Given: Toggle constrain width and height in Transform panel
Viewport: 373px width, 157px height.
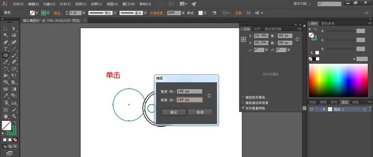Looking at the screenshot, I should tap(297, 39).
